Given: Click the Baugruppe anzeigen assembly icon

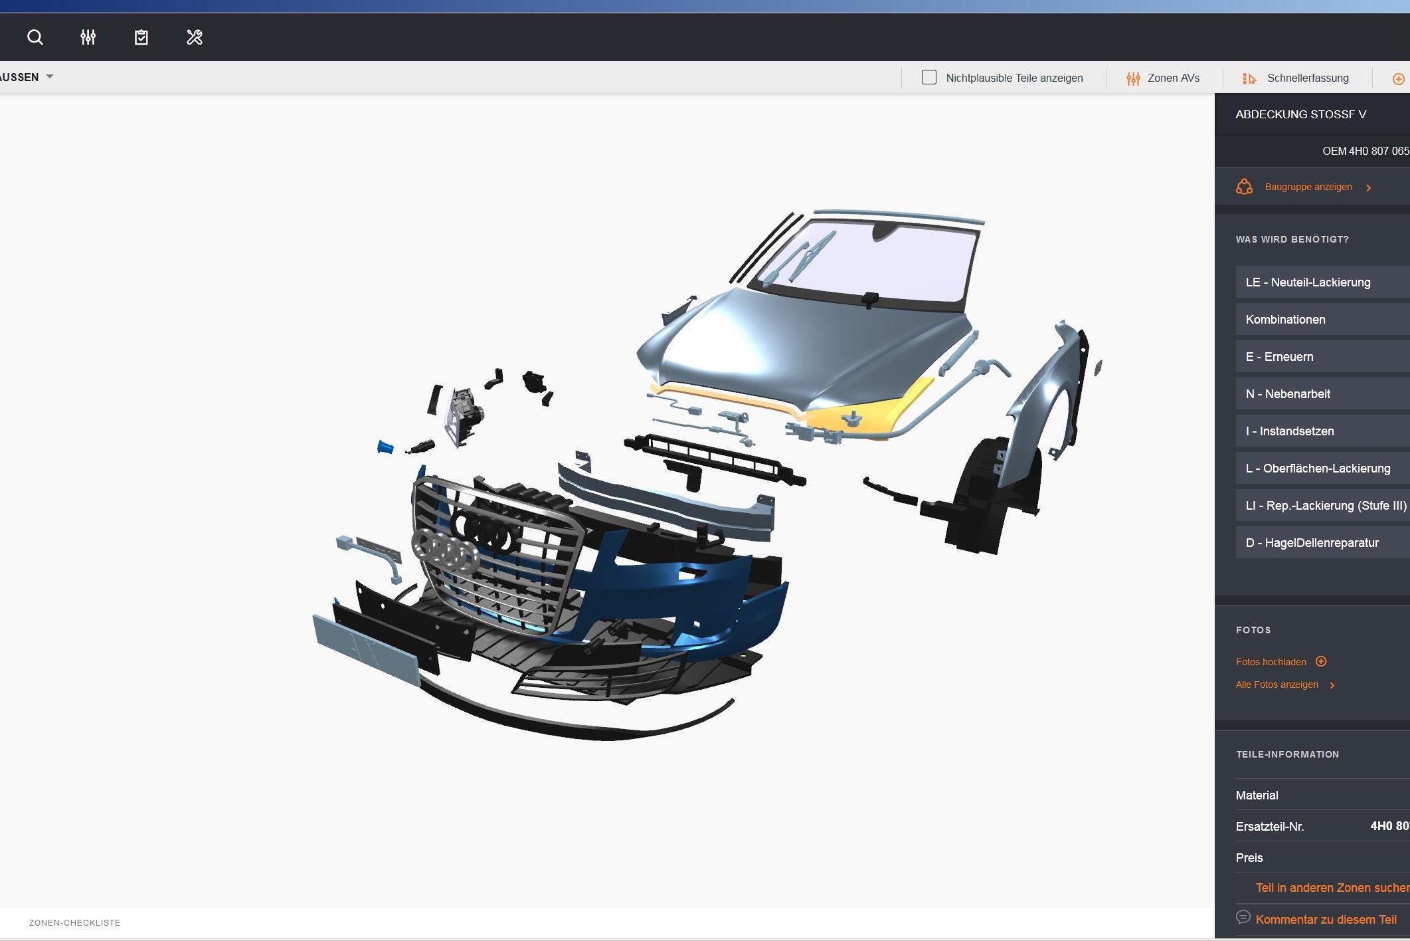Looking at the screenshot, I should 1244,187.
